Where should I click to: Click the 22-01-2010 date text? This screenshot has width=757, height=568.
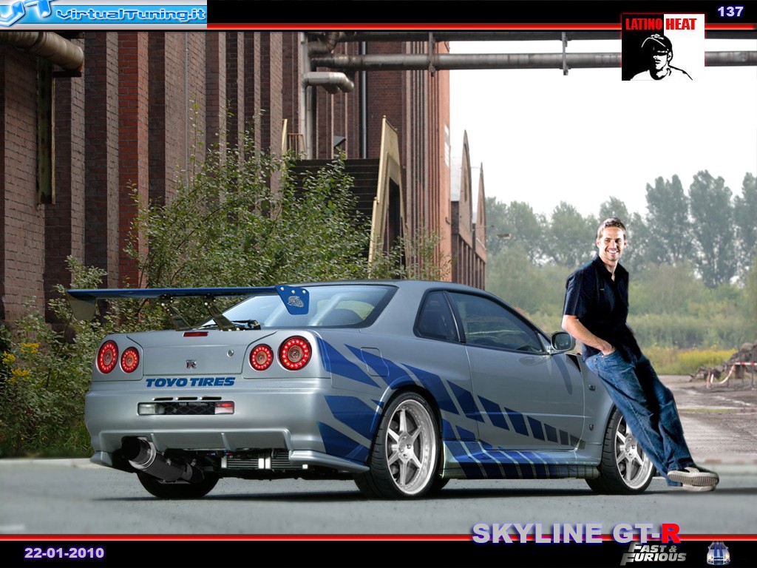tap(64, 552)
